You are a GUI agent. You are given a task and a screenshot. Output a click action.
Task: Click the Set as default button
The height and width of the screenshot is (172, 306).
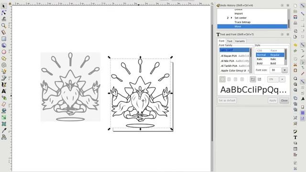tap(227, 100)
